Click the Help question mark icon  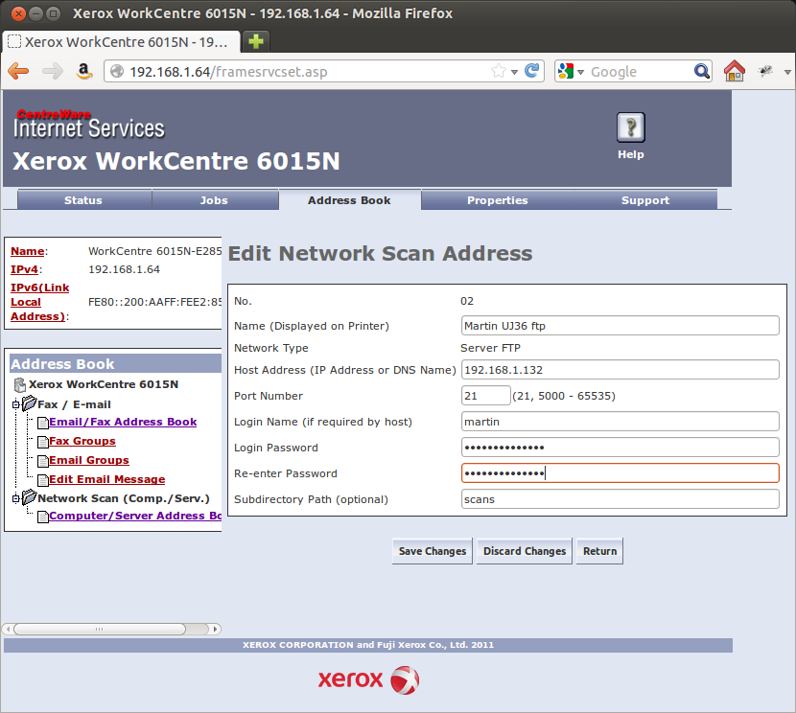[x=630, y=127]
